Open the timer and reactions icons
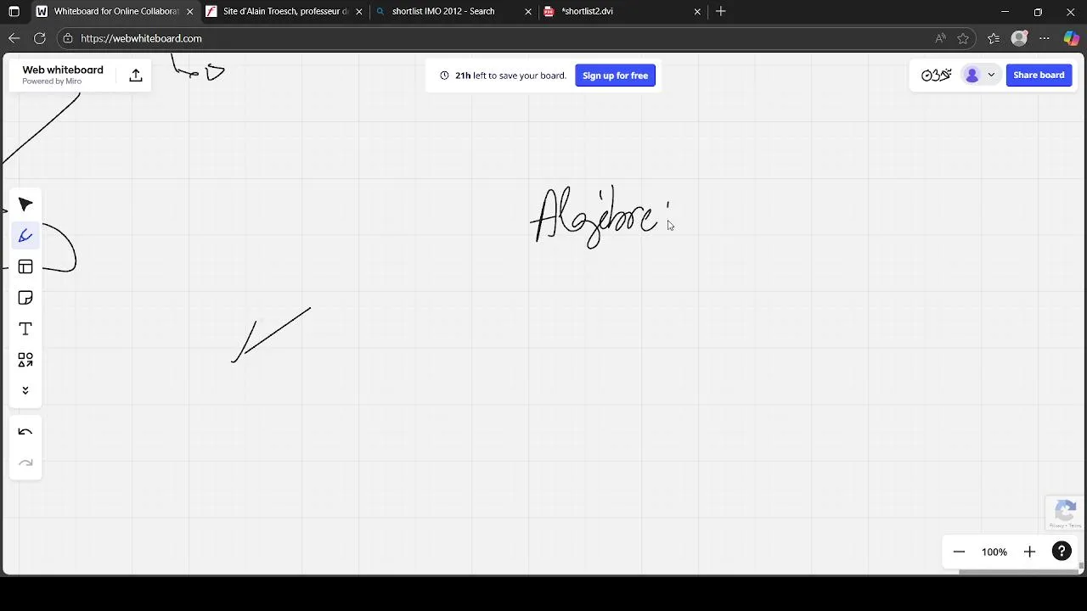Image resolution: width=1087 pixels, height=611 pixels. [x=936, y=75]
